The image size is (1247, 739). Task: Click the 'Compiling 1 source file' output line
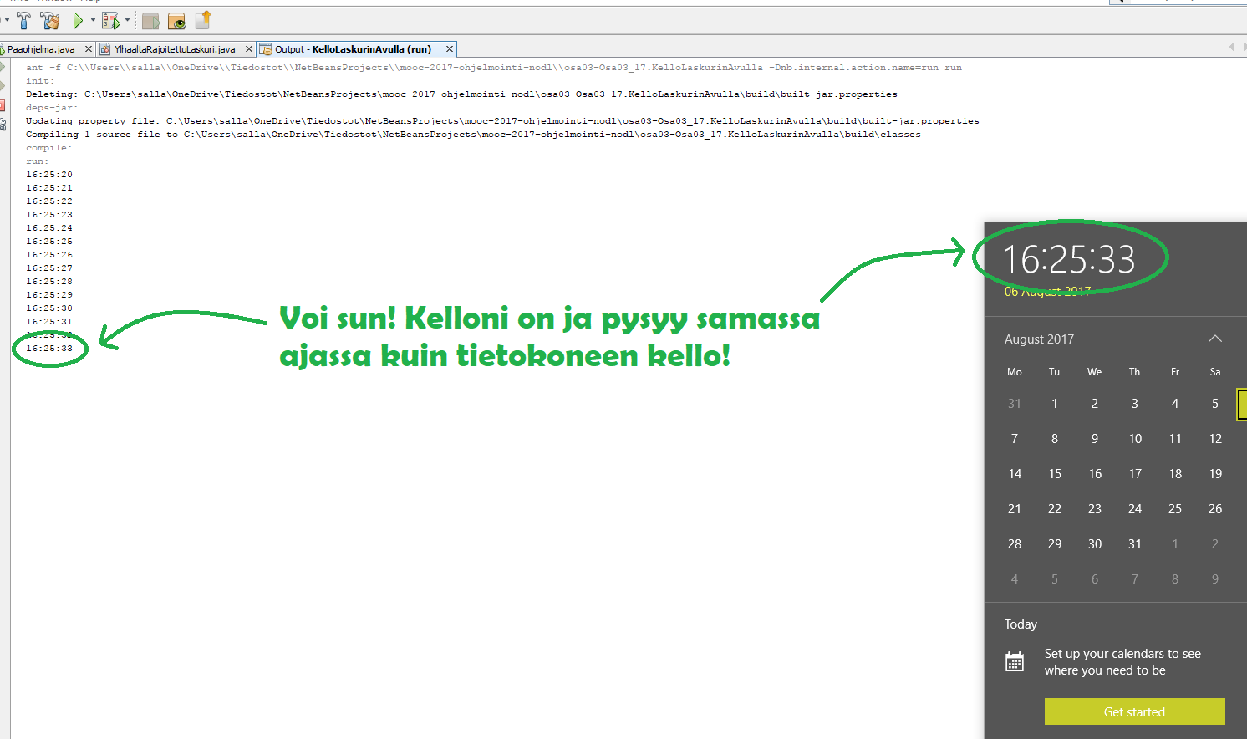(473, 135)
